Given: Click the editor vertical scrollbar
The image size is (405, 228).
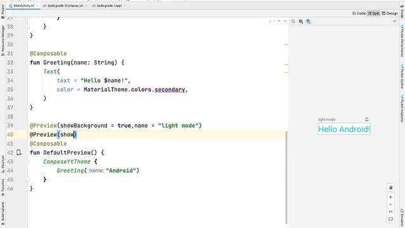Looking at the screenshot, I should pos(286,177).
